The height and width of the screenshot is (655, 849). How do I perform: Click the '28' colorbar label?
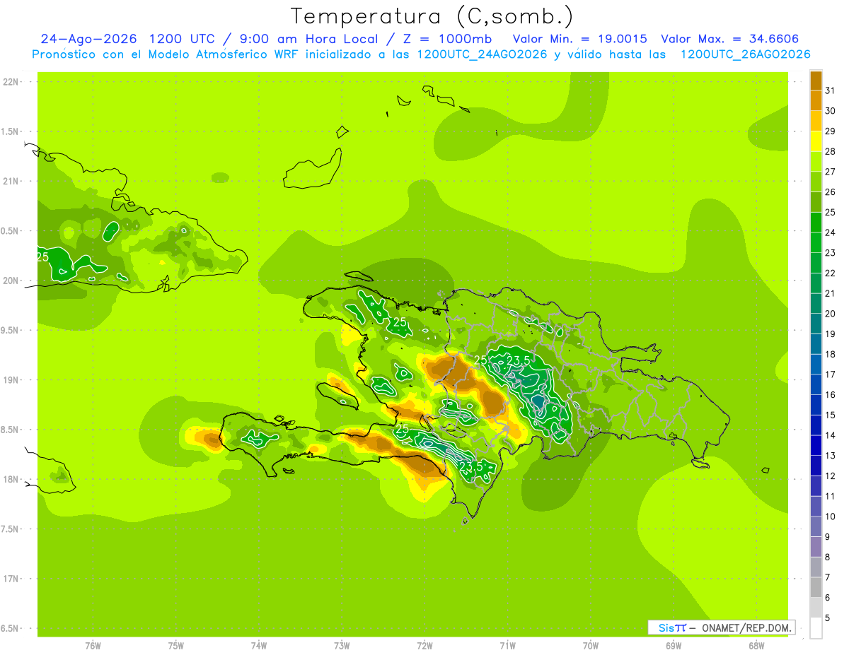[830, 151]
